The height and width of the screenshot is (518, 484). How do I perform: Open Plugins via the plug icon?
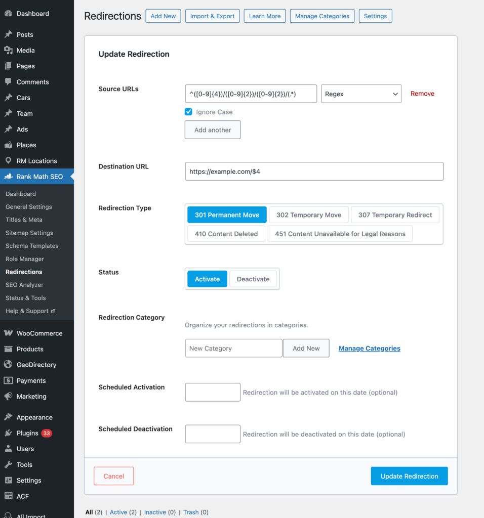pyautogui.click(x=8, y=433)
